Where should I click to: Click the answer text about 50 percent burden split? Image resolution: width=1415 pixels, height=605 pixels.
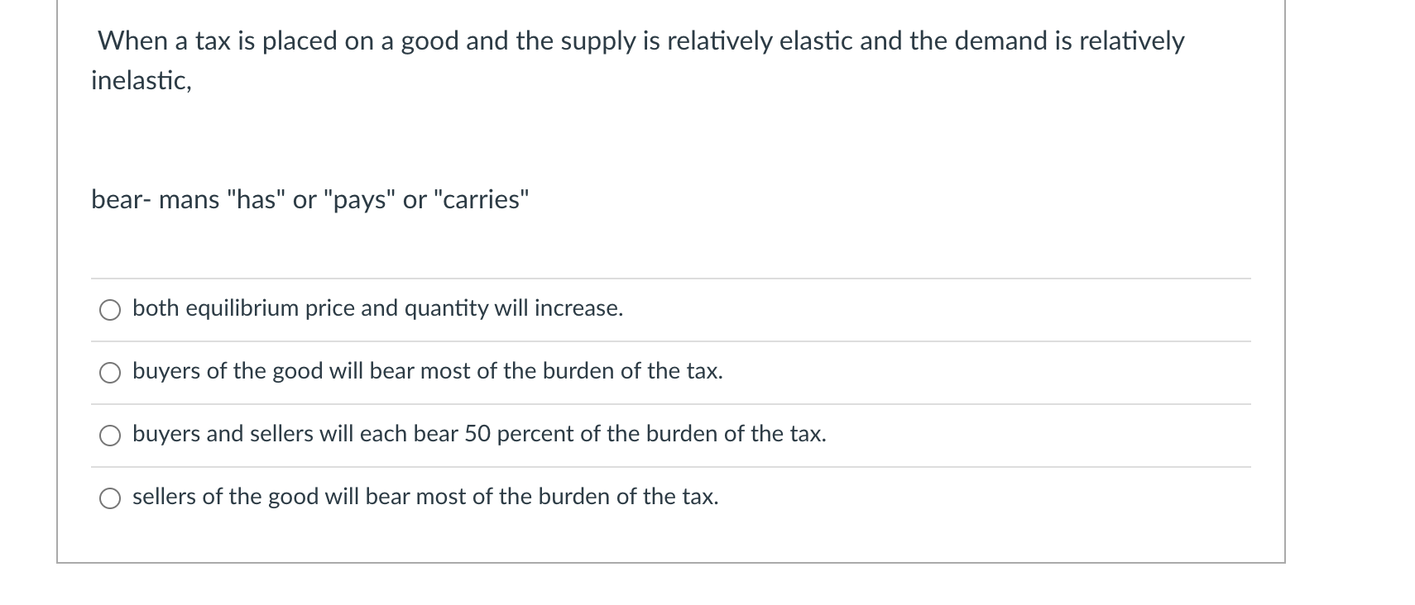[x=480, y=434]
